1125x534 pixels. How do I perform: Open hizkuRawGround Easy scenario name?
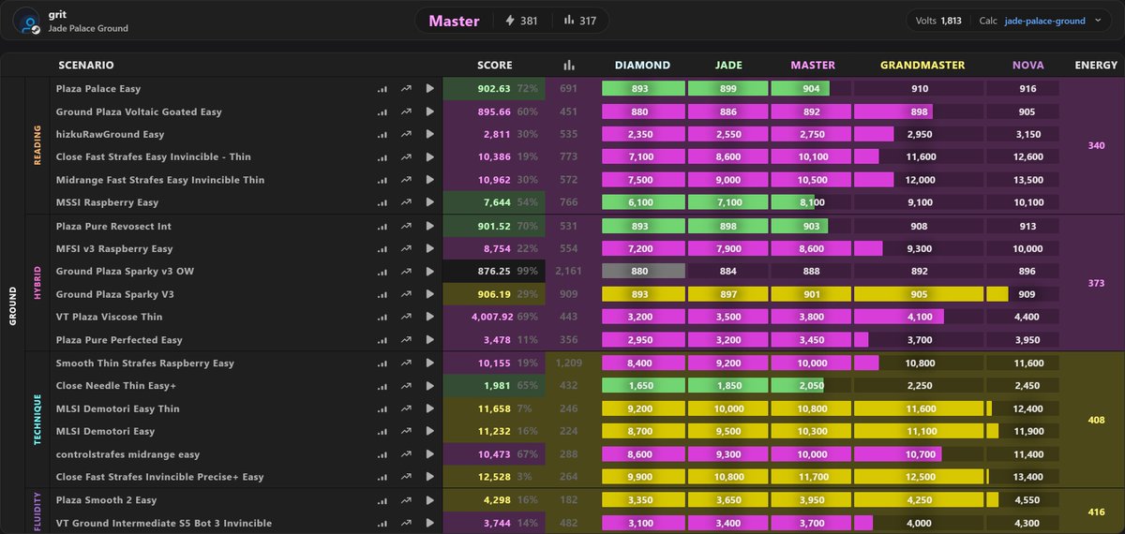[110, 134]
